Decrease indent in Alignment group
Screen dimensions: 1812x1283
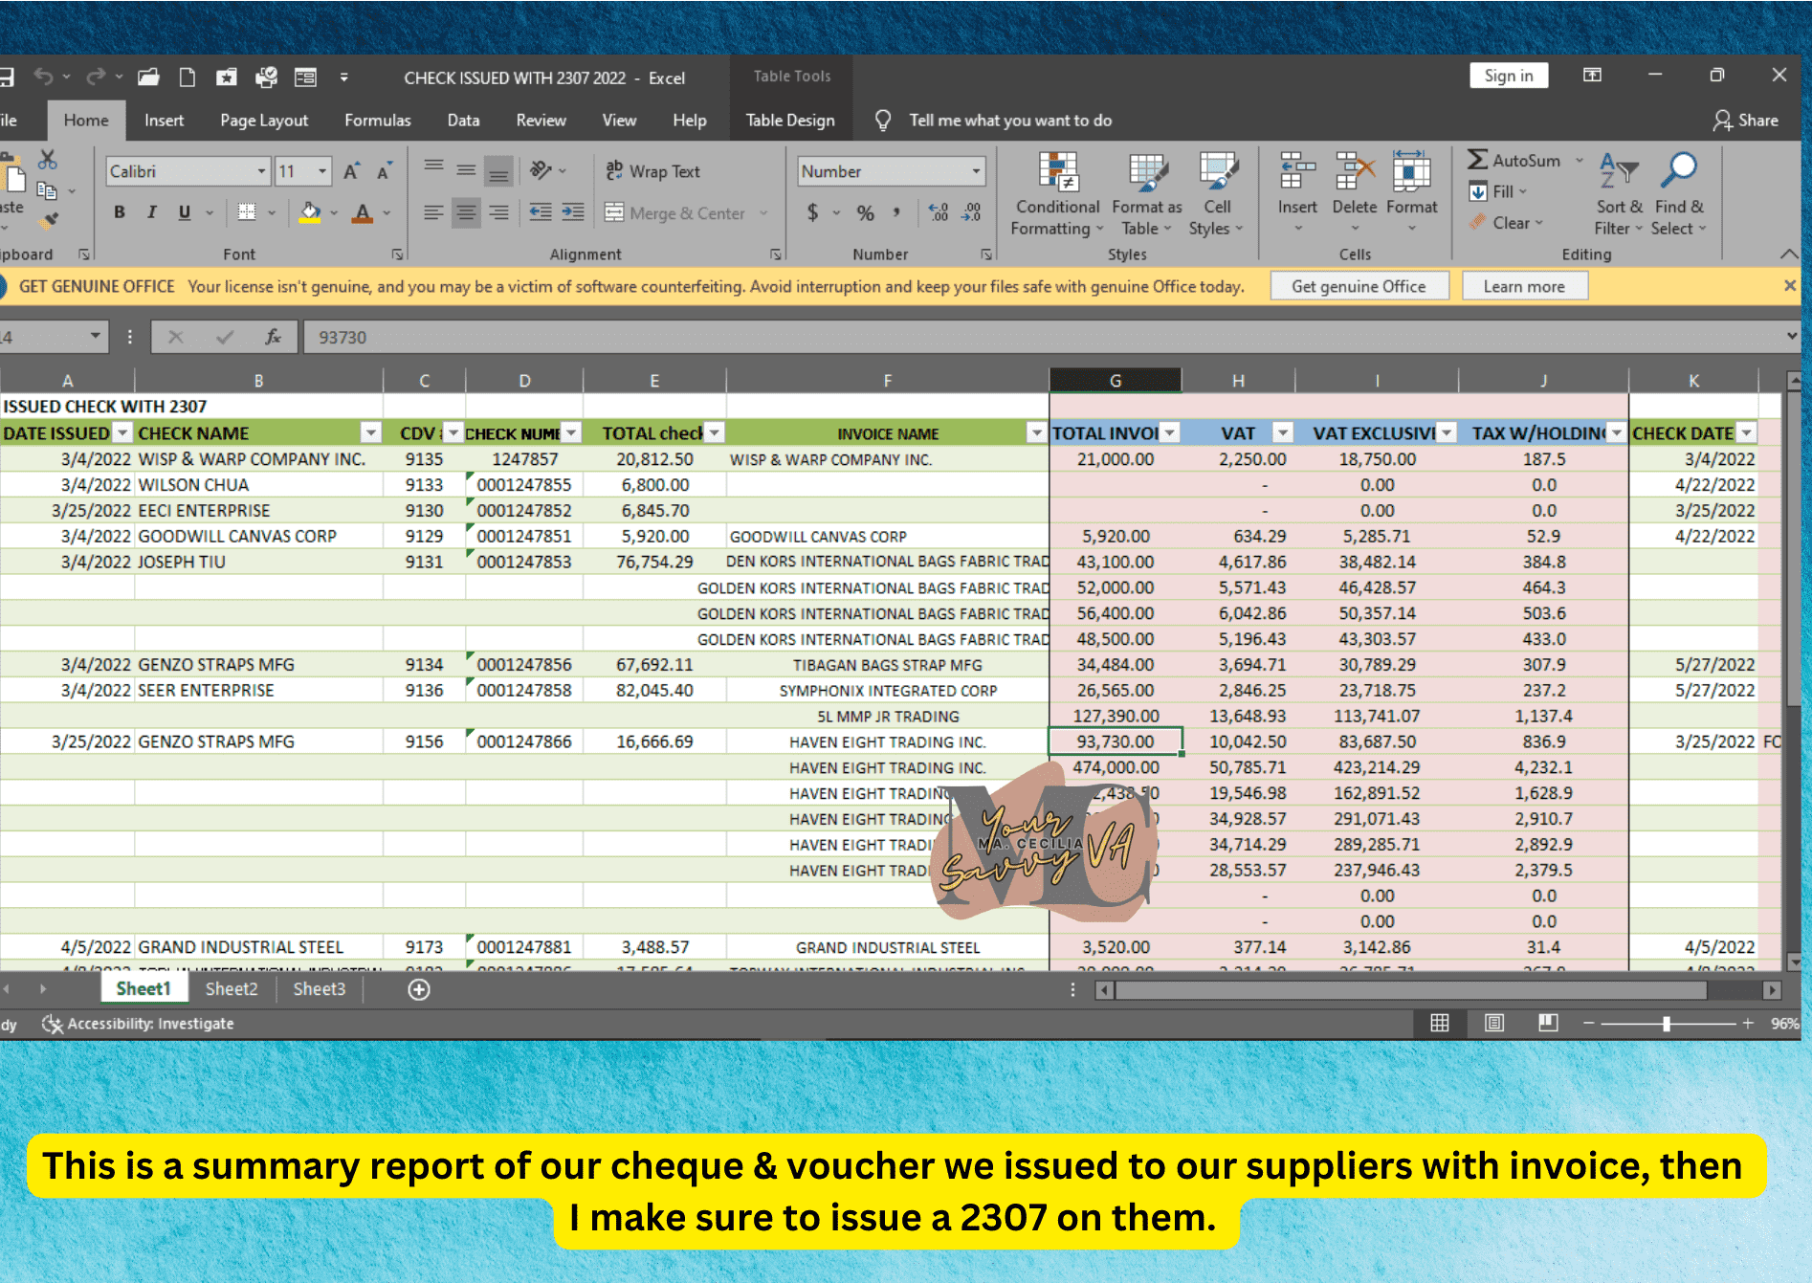(x=541, y=212)
